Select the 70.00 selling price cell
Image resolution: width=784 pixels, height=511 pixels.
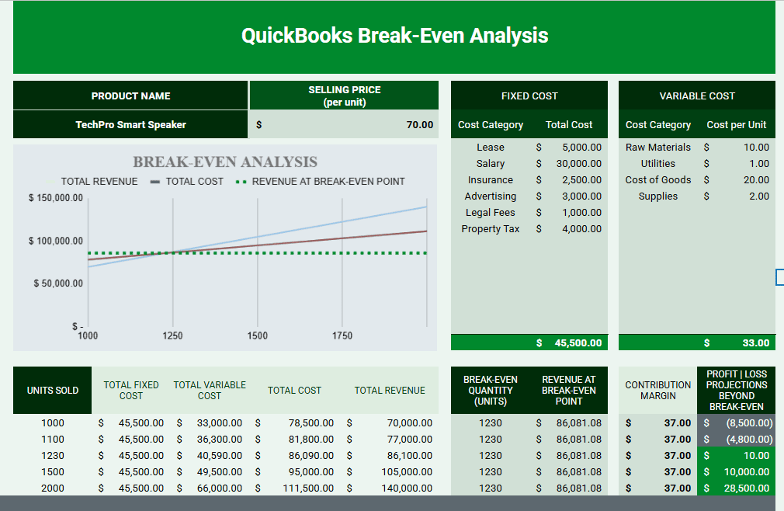click(x=344, y=124)
